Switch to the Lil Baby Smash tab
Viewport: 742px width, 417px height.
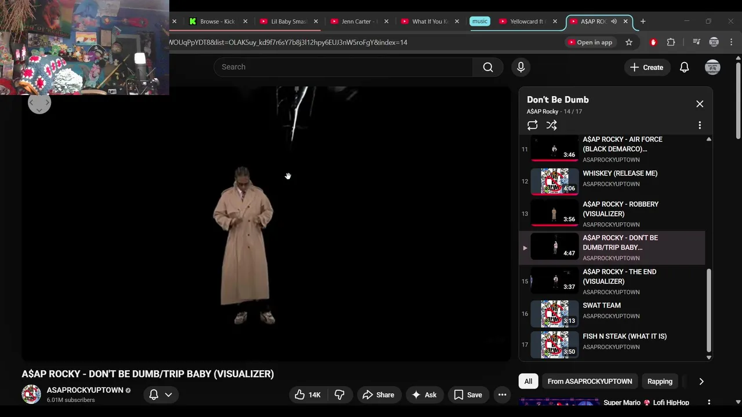pos(289,21)
